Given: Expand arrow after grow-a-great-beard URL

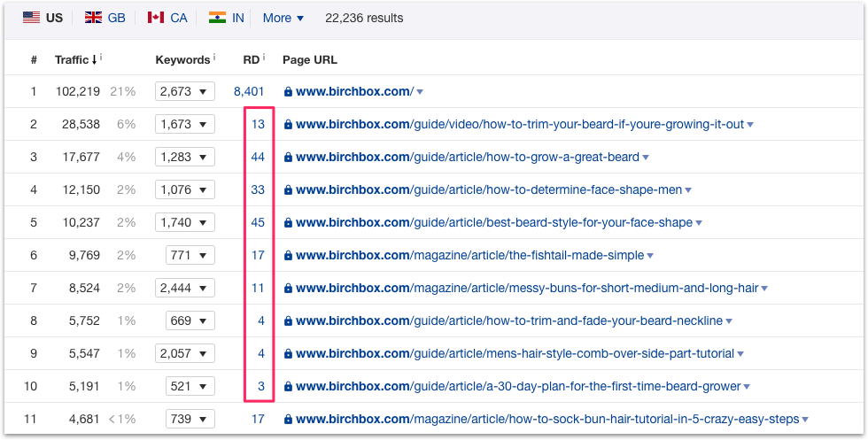Looking at the screenshot, I should pos(645,158).
